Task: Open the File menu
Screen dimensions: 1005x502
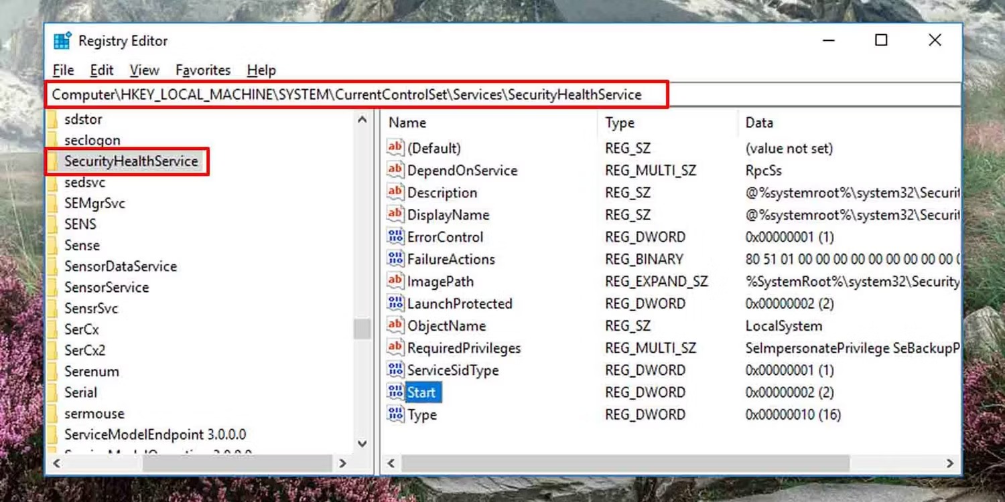Action: pyautogui.click(x=63, y=70)
